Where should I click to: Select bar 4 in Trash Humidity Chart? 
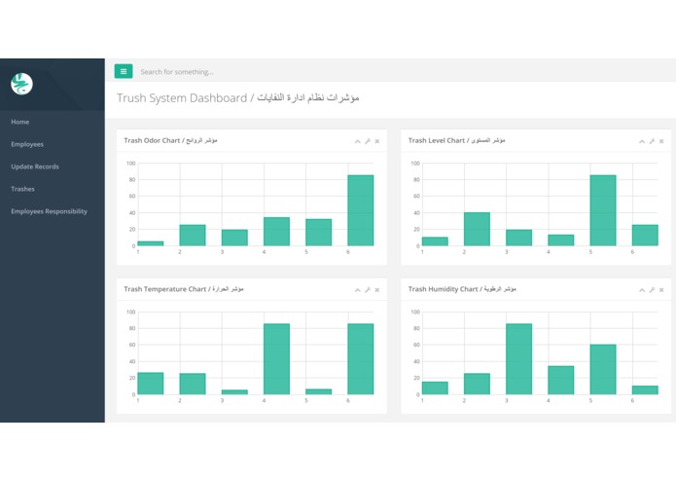(561, 380)
